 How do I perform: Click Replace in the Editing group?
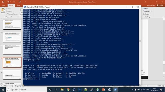[147, 11]
